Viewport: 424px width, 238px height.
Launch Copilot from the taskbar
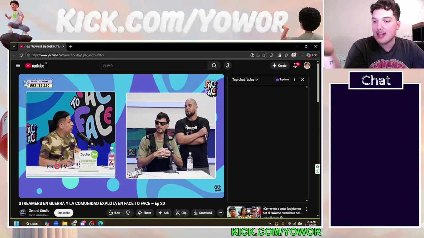47,224
